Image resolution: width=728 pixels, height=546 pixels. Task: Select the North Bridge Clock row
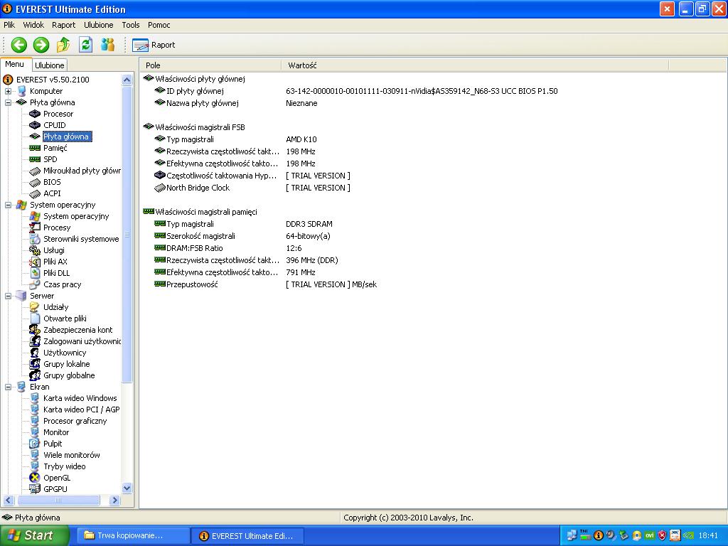[253, 188]
